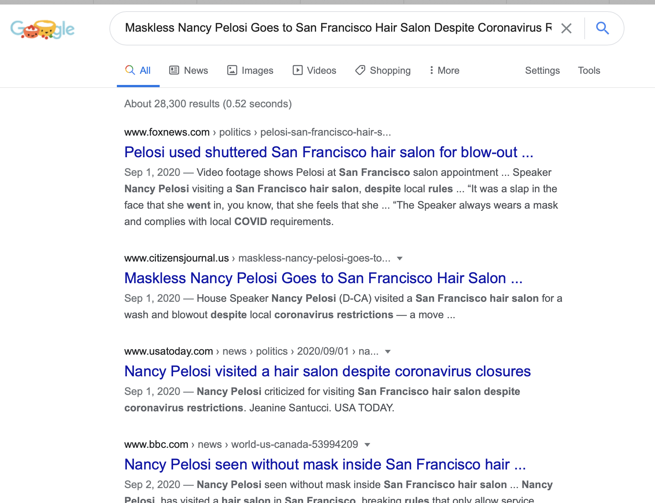The image size is (655, 503).
Task: Open BBC 'Pelosi seen without mask' article
Action: pyautogui.click(x=325, y=464)
